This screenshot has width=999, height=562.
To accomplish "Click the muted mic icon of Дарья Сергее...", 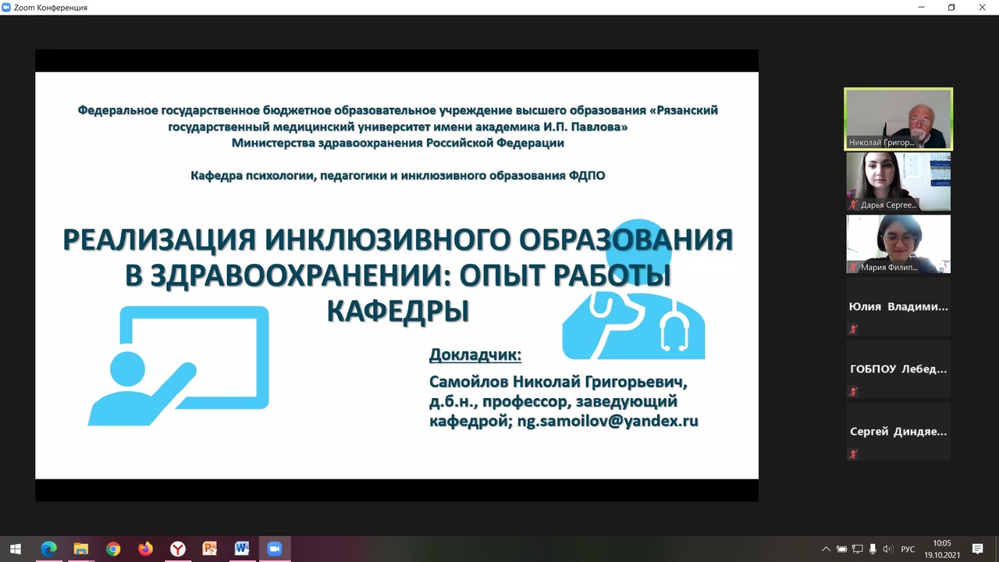I will coord(854,205).
